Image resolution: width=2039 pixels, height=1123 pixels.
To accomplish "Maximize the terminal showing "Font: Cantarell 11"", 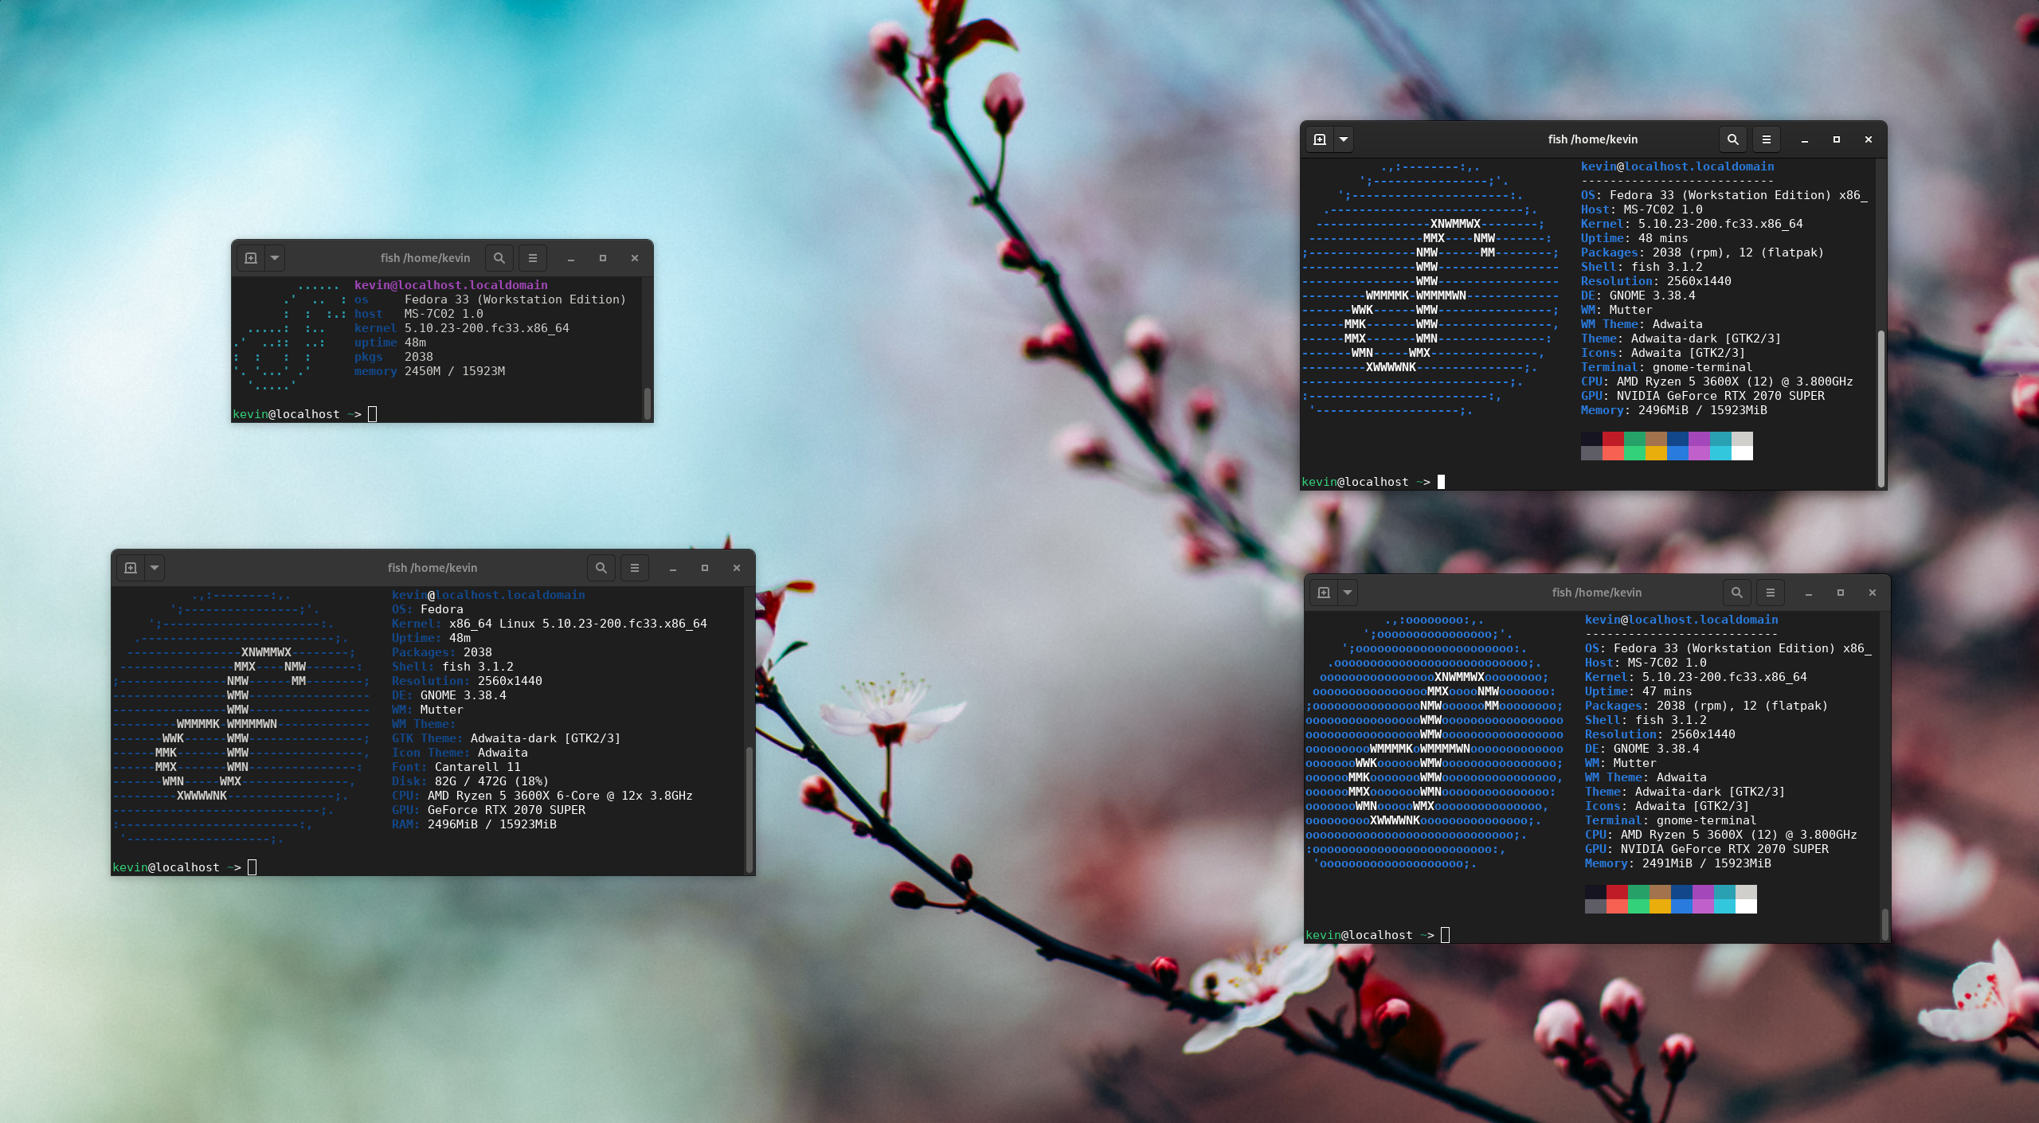I will pos(705,568).
